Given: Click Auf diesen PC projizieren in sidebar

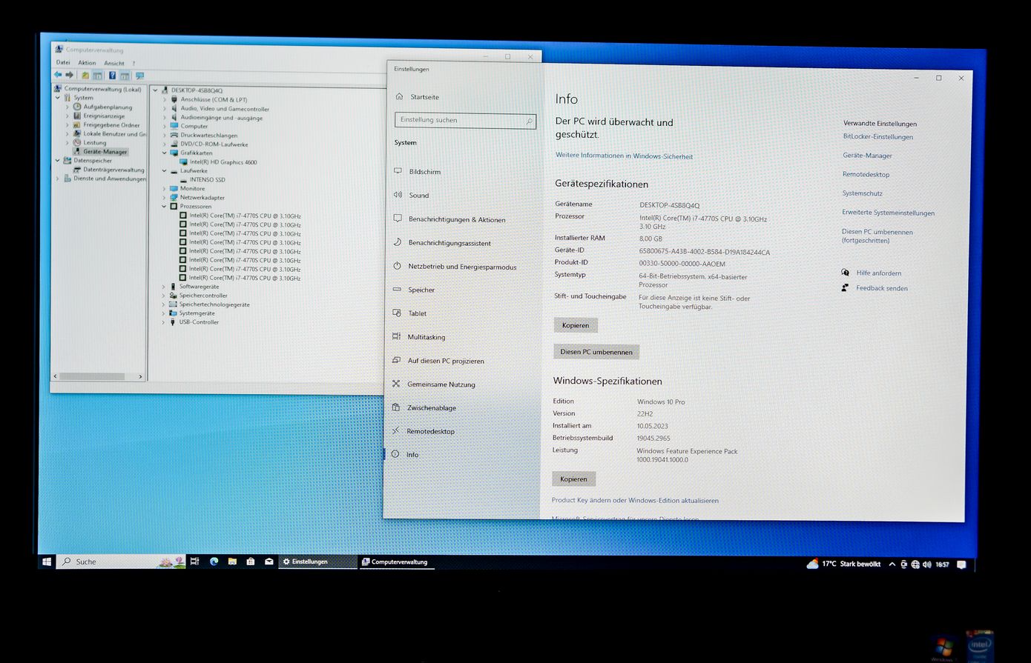Looking at the screenshot, I should pyautogui.click(x=446, y=361).
